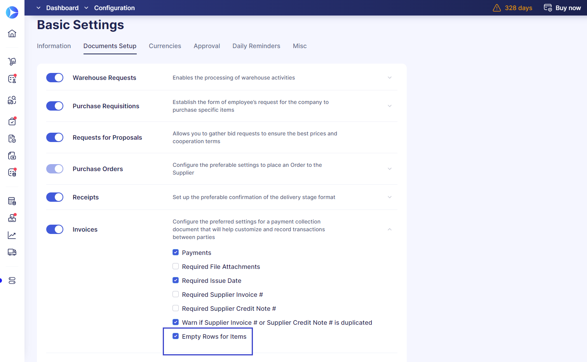
Task: Click the Receipts label
Action: [86, 197]
